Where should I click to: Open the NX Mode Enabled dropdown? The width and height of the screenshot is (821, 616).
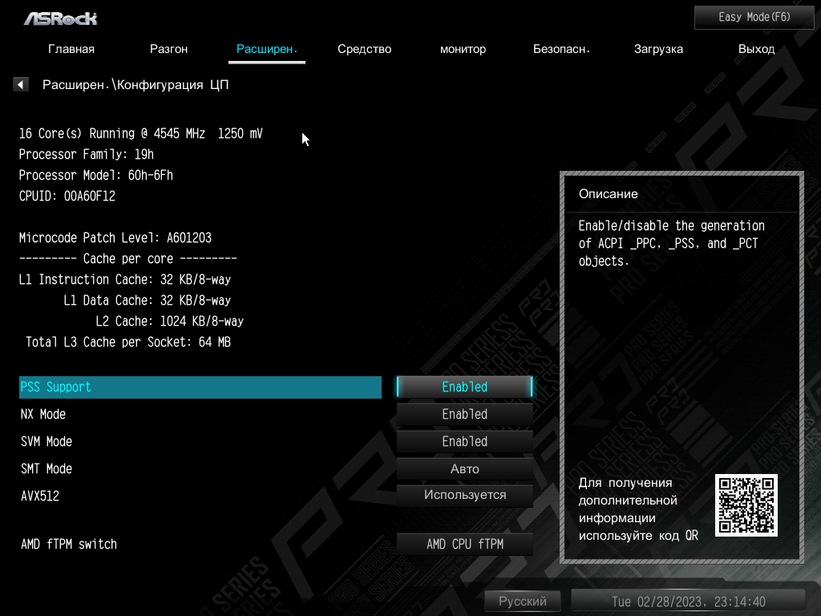tap(465, 415)
